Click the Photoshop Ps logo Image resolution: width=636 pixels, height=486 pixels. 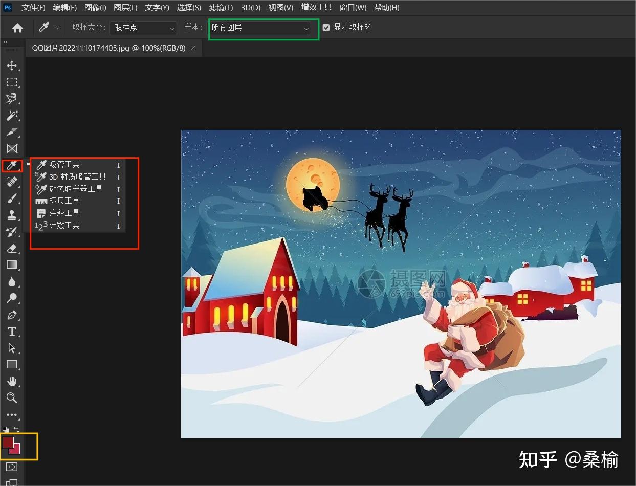point(8,8)
